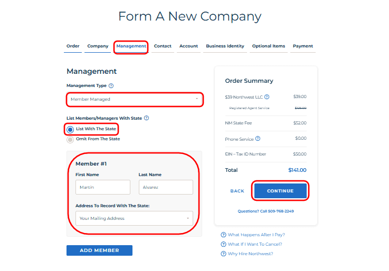Open the Management Type dropdown
The image size is (389, 271).
(x=135, y=99)
